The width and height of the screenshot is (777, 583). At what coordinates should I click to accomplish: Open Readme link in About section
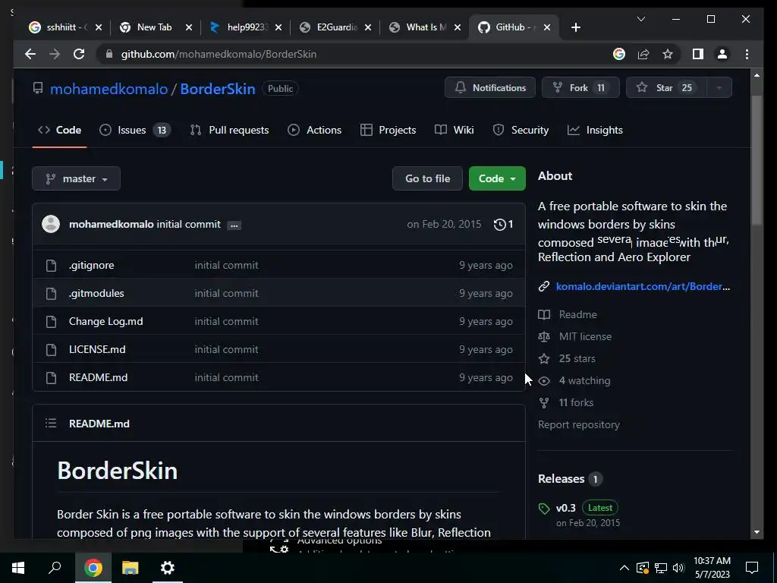pyautogui.click(x=577, y=315)
